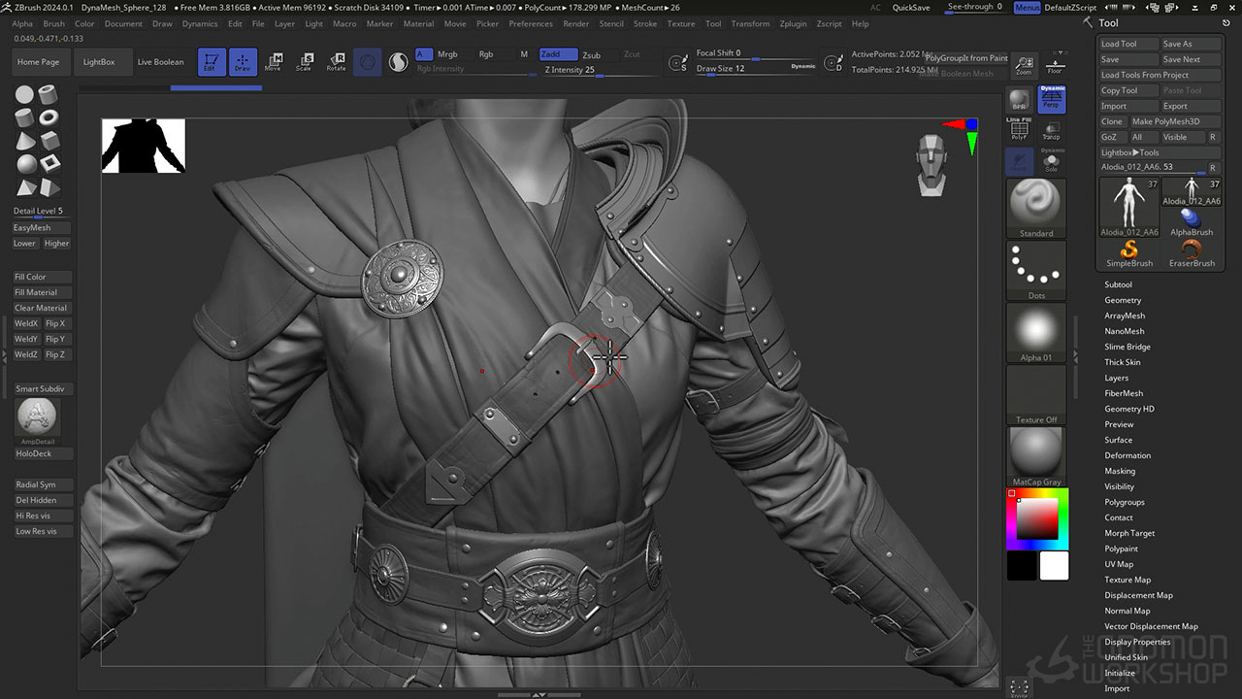Screen dimensions: 1242x699
Task: Toggle Live Boolean mode
Action: click(x=160, y=61)
